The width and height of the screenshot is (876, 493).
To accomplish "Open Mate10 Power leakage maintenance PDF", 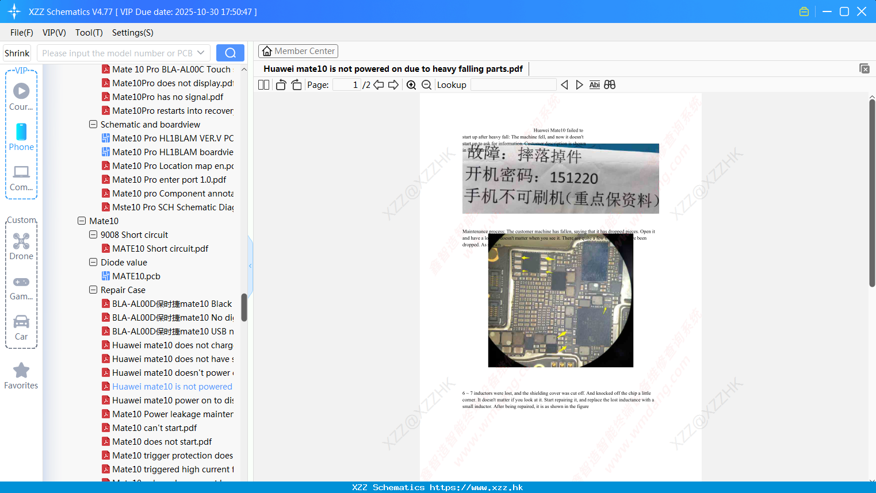I will [x=168, y=414].
